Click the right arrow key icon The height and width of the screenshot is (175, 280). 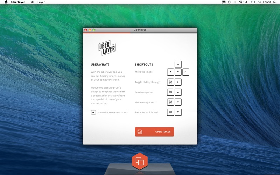[186, 72]
